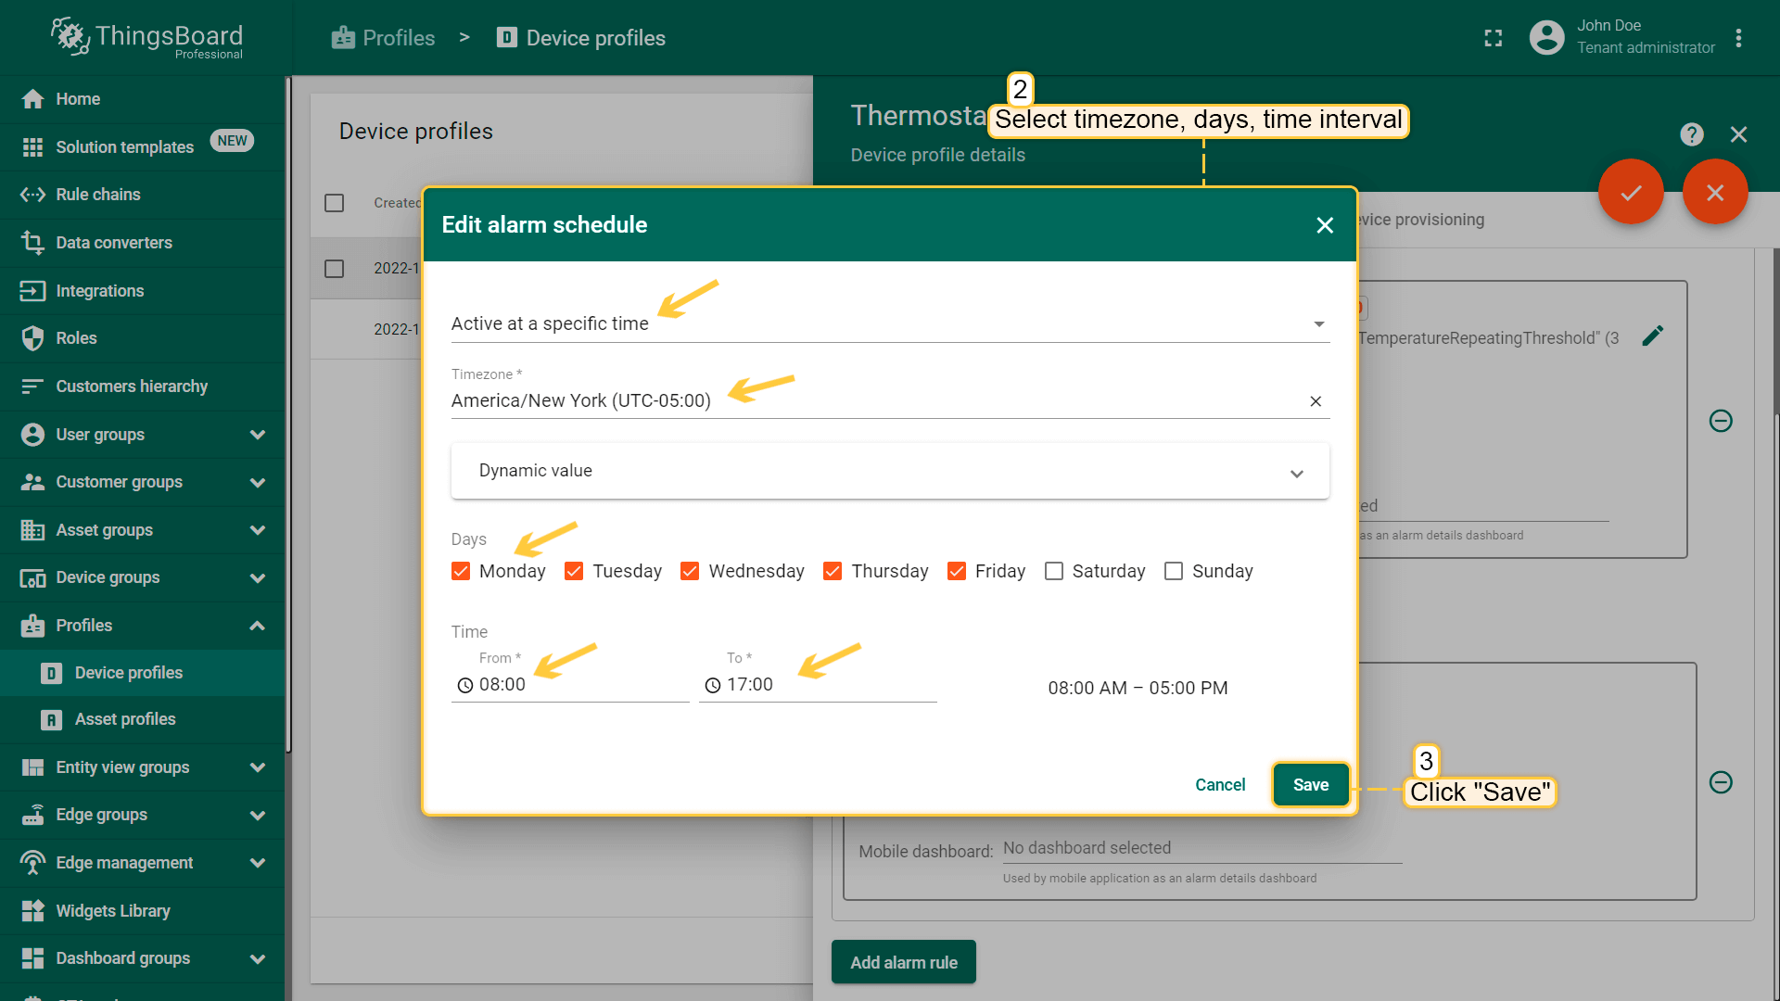The width and height of the screenshot is (1780, 1001).
Task: Remove second alarm rule with minus icon
Action: pyautogui.click(x=1721, y=782)
